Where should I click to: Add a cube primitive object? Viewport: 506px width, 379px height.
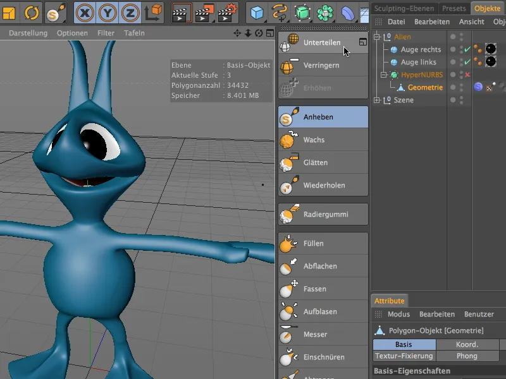coord(257,13)
